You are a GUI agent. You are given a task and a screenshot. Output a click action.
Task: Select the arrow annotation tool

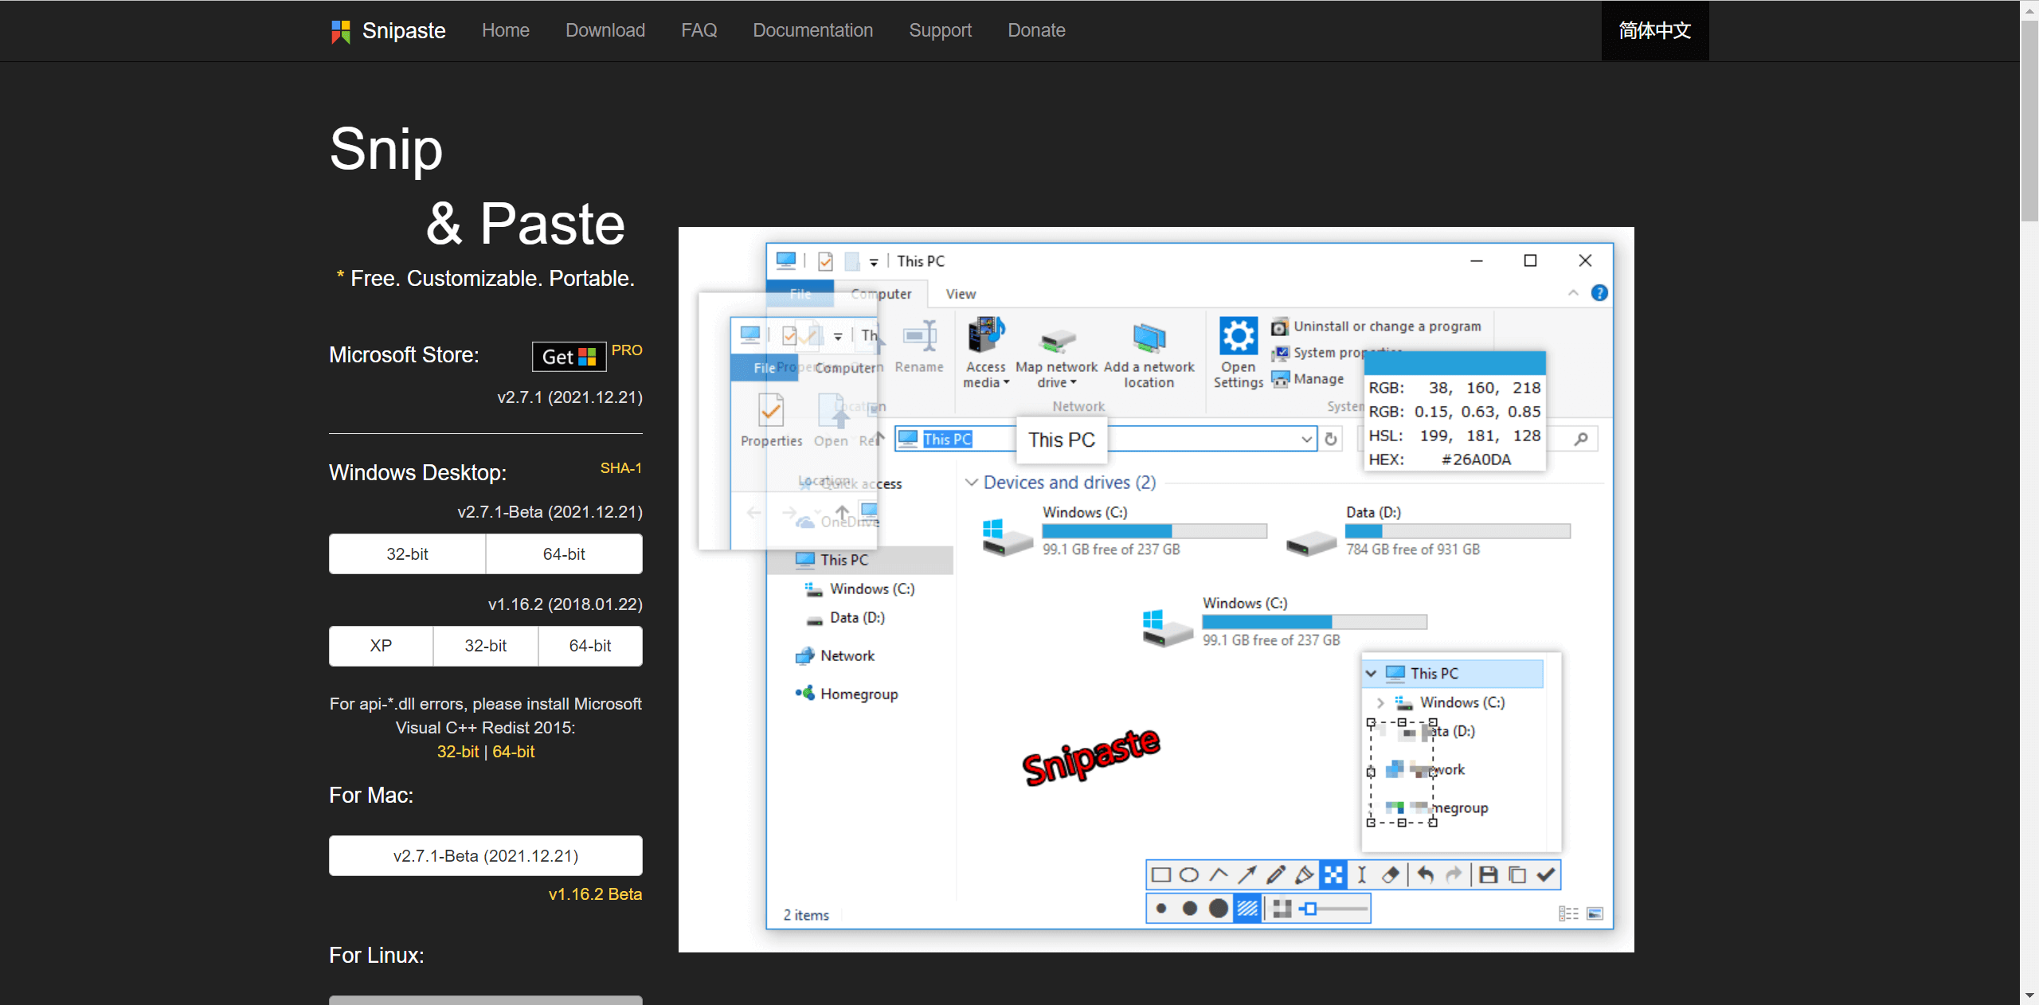click(x=1247, y=875)
